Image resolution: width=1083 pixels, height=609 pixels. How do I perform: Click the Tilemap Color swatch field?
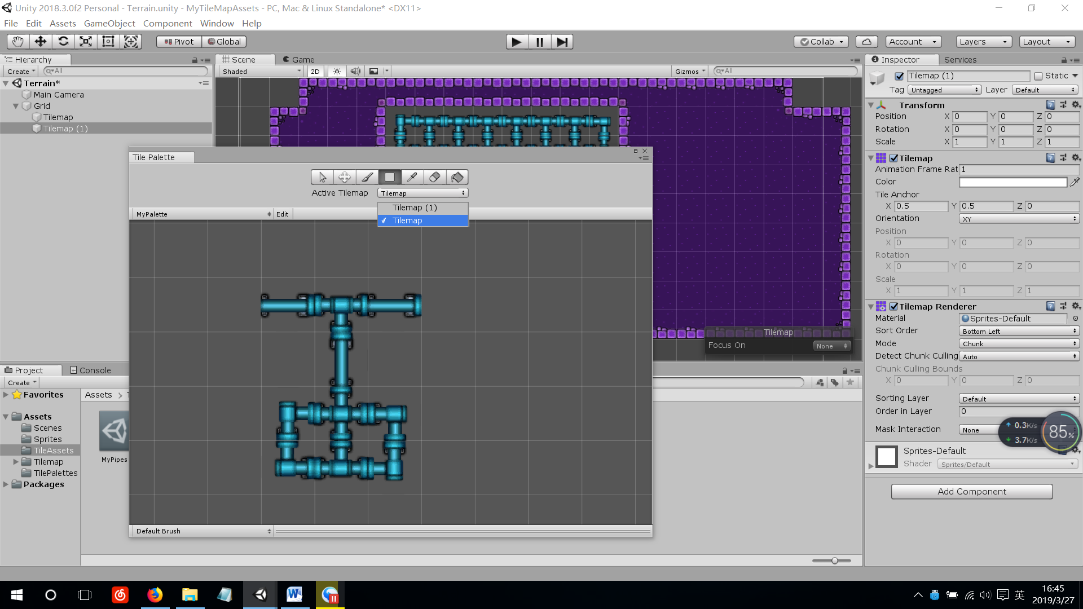1012,182
